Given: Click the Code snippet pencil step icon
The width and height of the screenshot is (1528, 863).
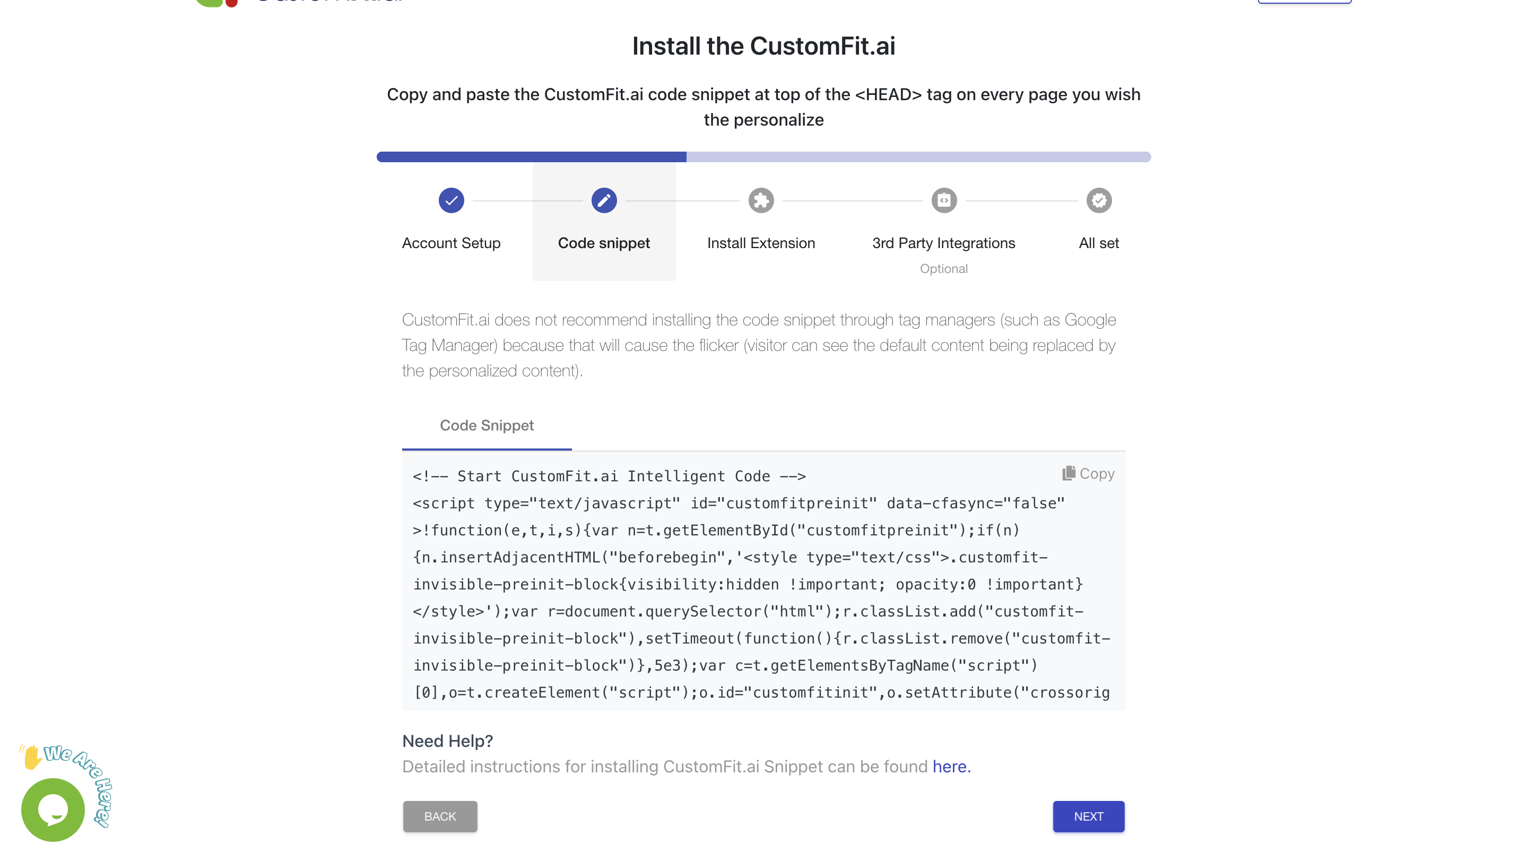Looking at the screenshot, I should [x=604, y=200].
